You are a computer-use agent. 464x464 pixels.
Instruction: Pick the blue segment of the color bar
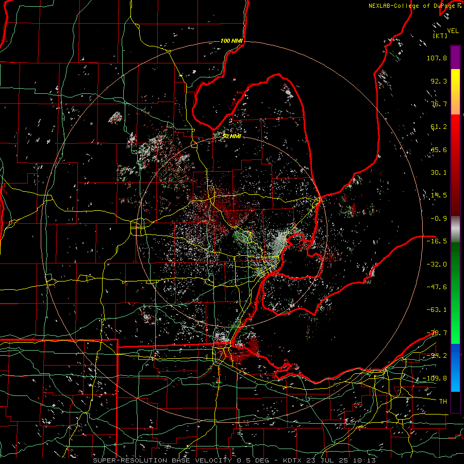[x=455, y=367]
